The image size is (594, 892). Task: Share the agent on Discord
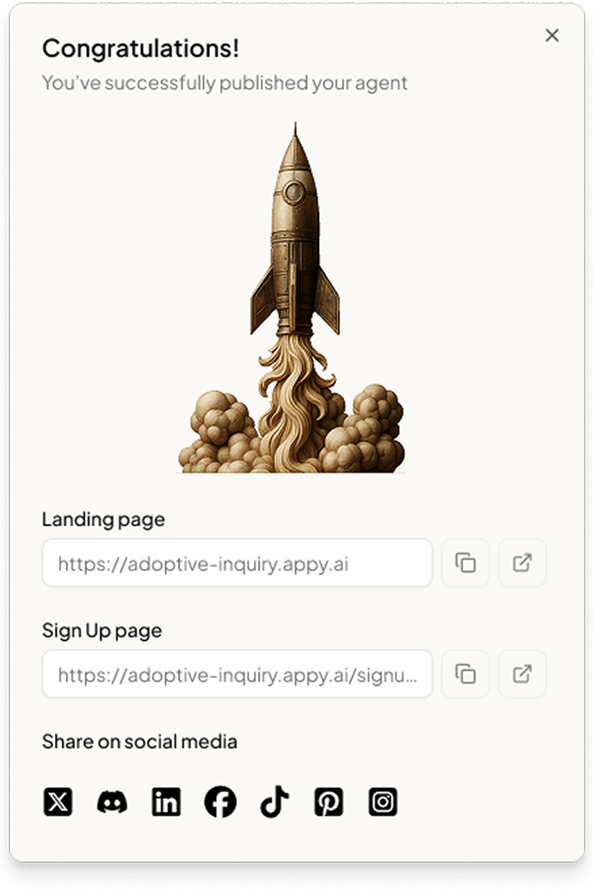pyautogui.click(x=112, y=802)
